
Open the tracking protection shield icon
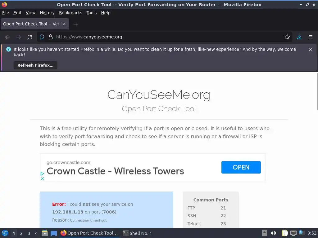(42, 37)
